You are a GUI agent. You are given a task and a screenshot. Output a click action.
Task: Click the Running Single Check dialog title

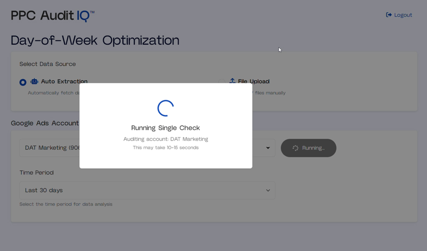point(166,128)
